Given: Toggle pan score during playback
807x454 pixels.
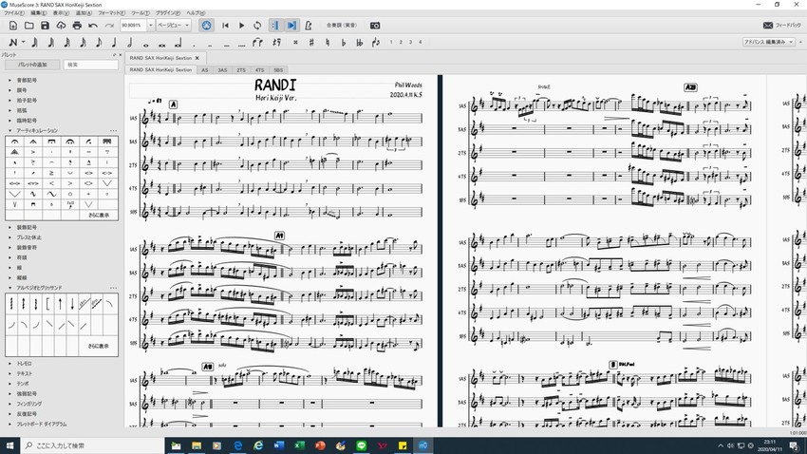Looking at the screenshot, I should tap(291, 26).
